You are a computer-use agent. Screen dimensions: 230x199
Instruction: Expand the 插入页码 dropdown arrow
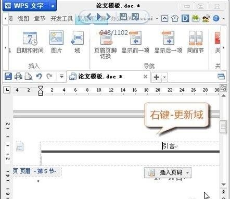[x=187, y=172]
